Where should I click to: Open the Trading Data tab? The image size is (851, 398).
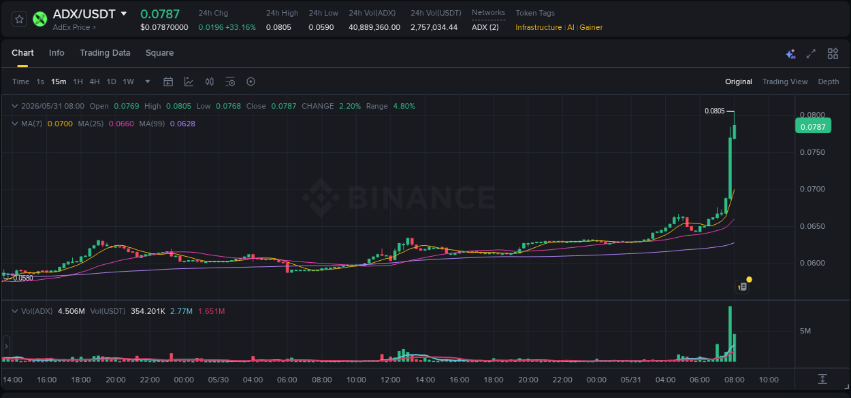[105, 53]
